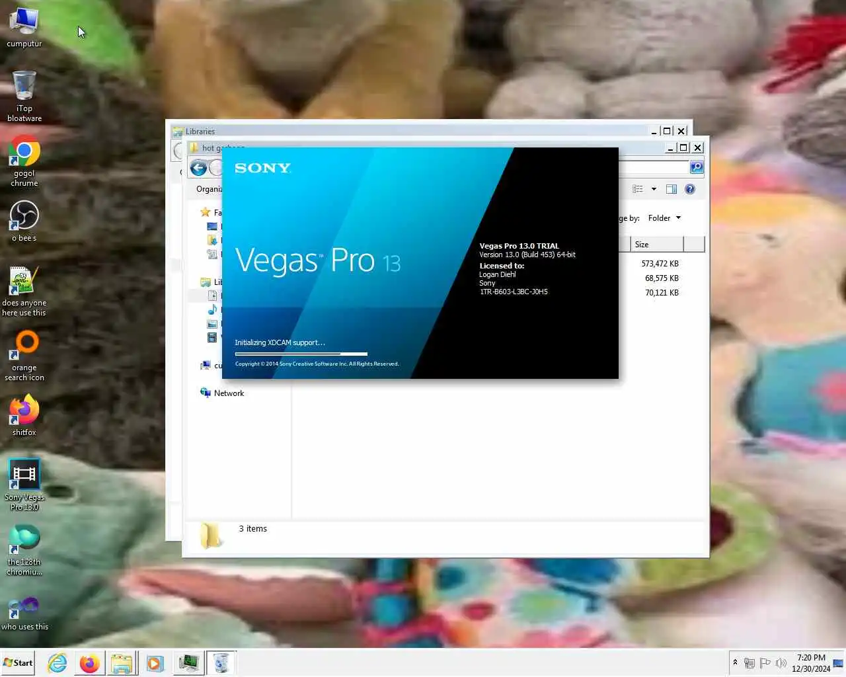Launch the o bee s shortcut
Screen dimensions: 846x677
(24, 221)
